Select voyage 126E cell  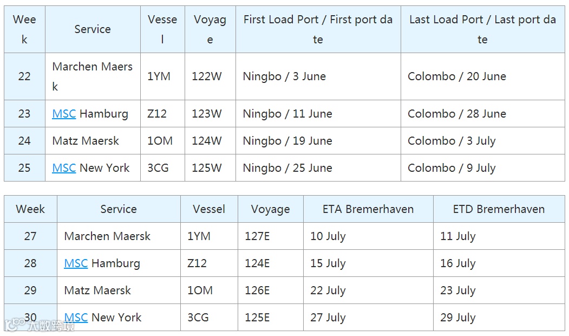(x=270, y=290)
